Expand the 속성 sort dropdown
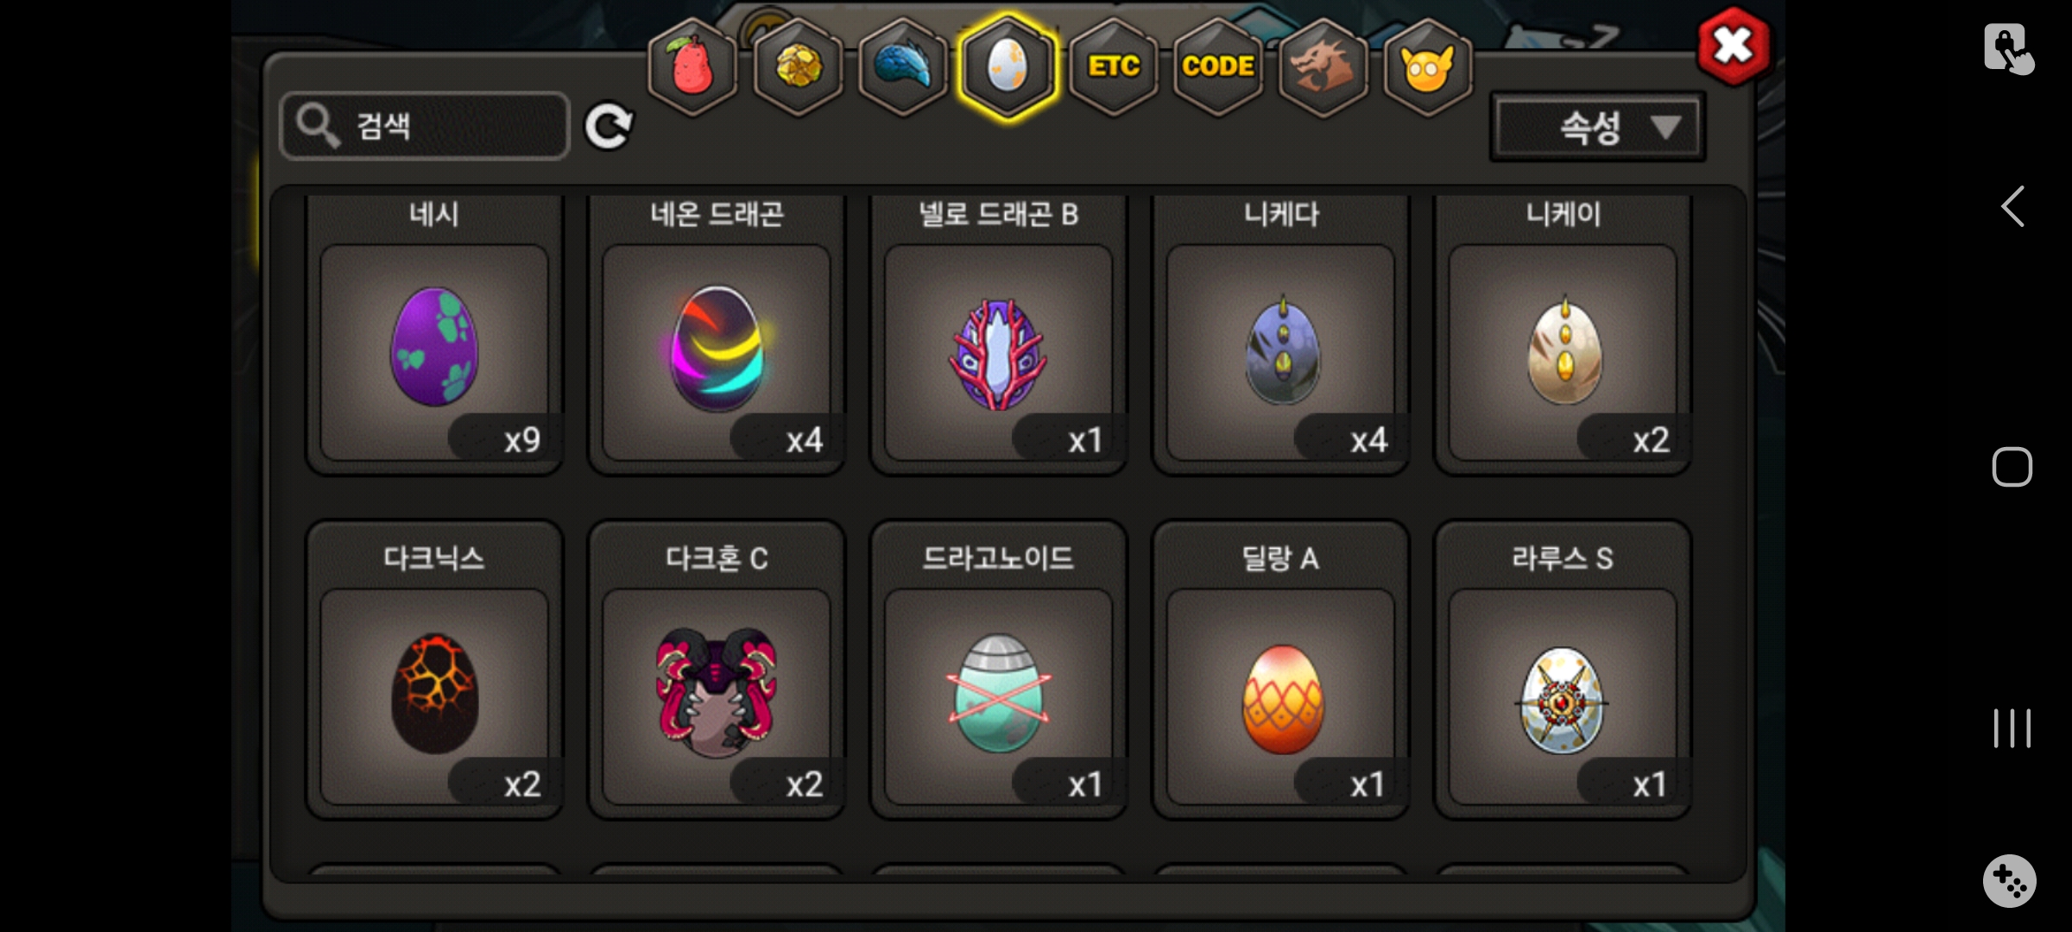The width and height of the screenshot is (2072, 932). (x=1598, y=128)
